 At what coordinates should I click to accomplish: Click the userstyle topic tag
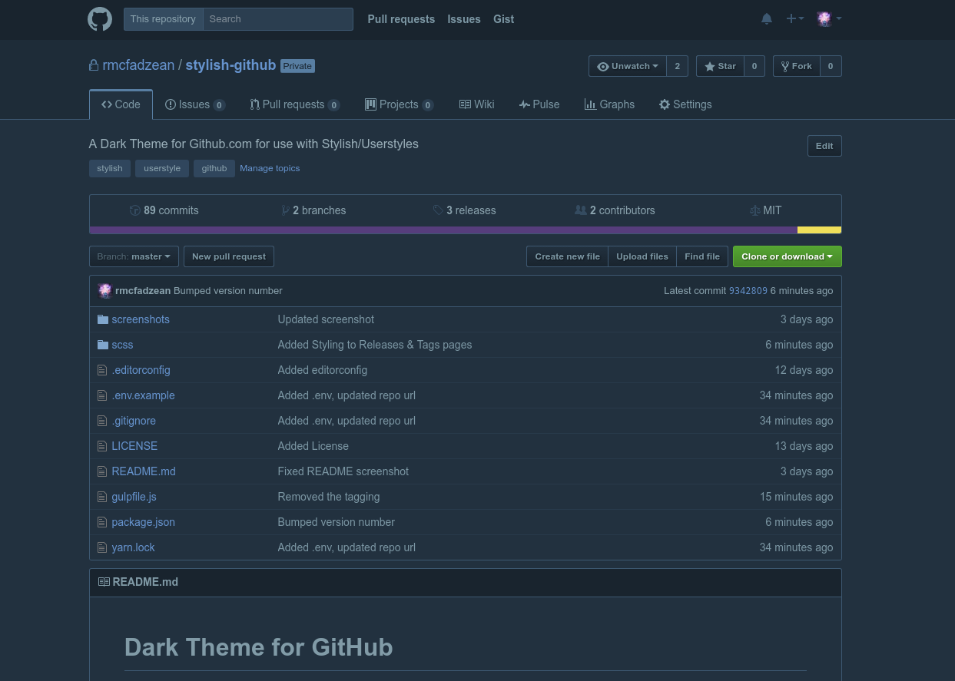tap(162, 168)
